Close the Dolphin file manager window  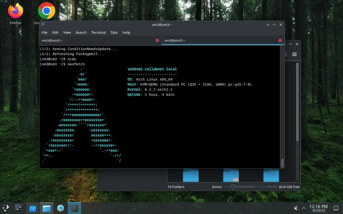pyautogui.click(x=297, y=44)
